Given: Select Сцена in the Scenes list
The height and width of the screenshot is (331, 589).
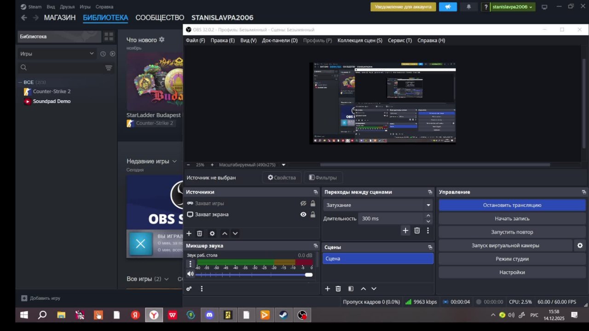Looking at the screenshot, I should pyautogui.click(x=378, y=258).
